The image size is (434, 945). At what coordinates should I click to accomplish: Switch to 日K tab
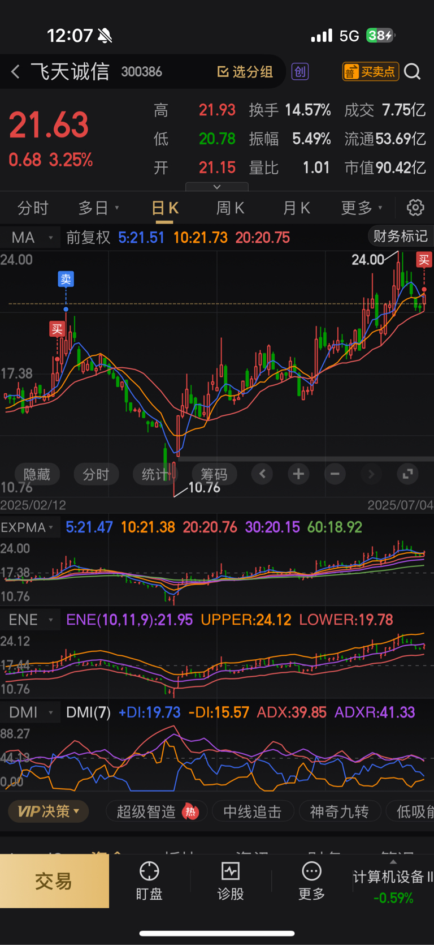coord(165,208)
